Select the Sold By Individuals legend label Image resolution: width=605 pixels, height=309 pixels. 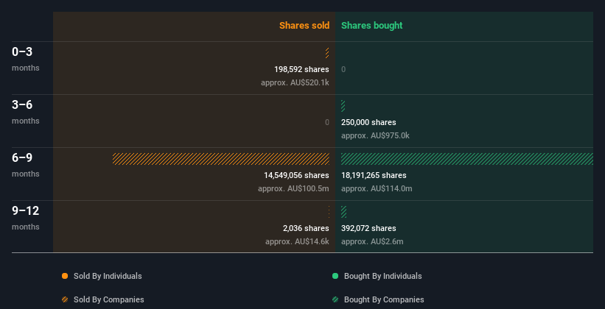tap(108, 276)
